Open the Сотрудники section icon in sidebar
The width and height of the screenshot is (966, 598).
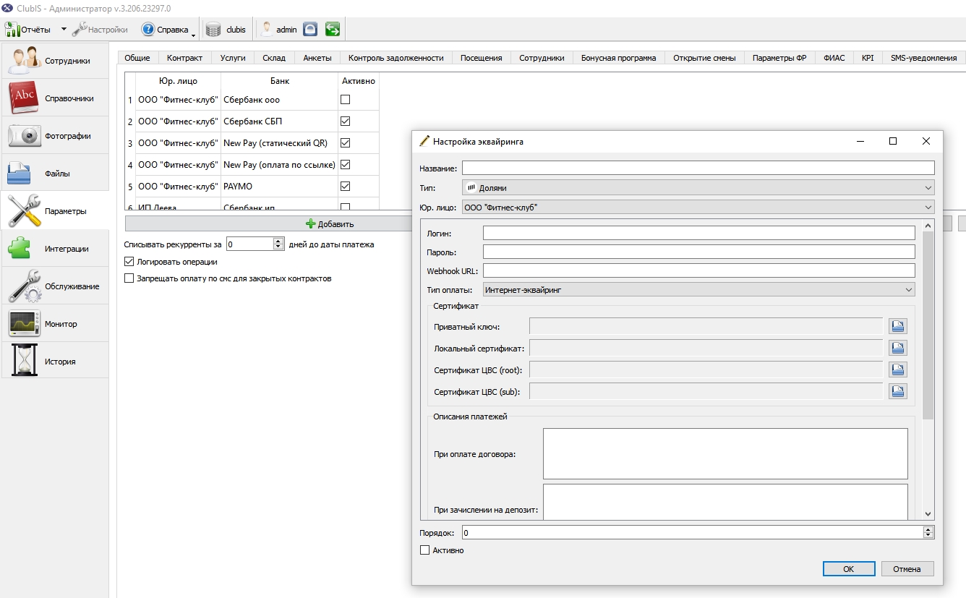(24, 61)
